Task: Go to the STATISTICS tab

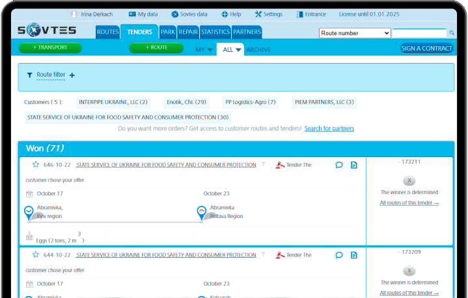Action: pyautogui.click(x=215, y=32)
